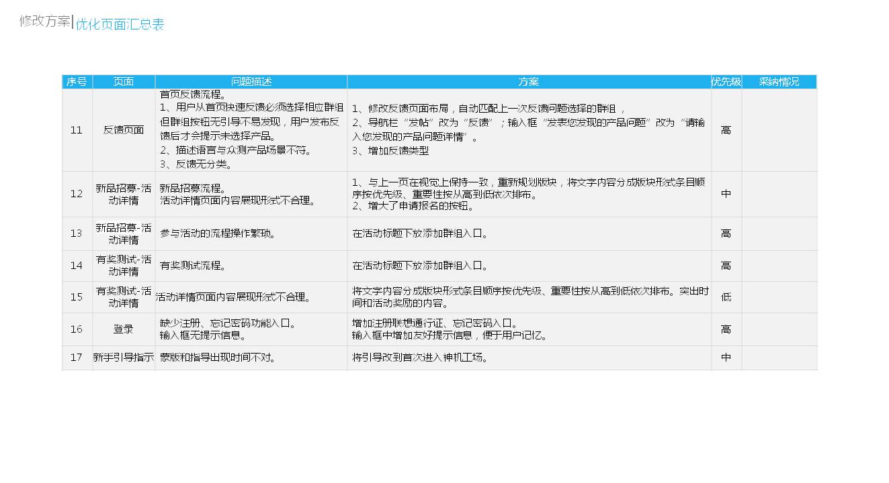889x483 pixels.
Task: Select the "采纳情况" column header
Action: [779, 82]
